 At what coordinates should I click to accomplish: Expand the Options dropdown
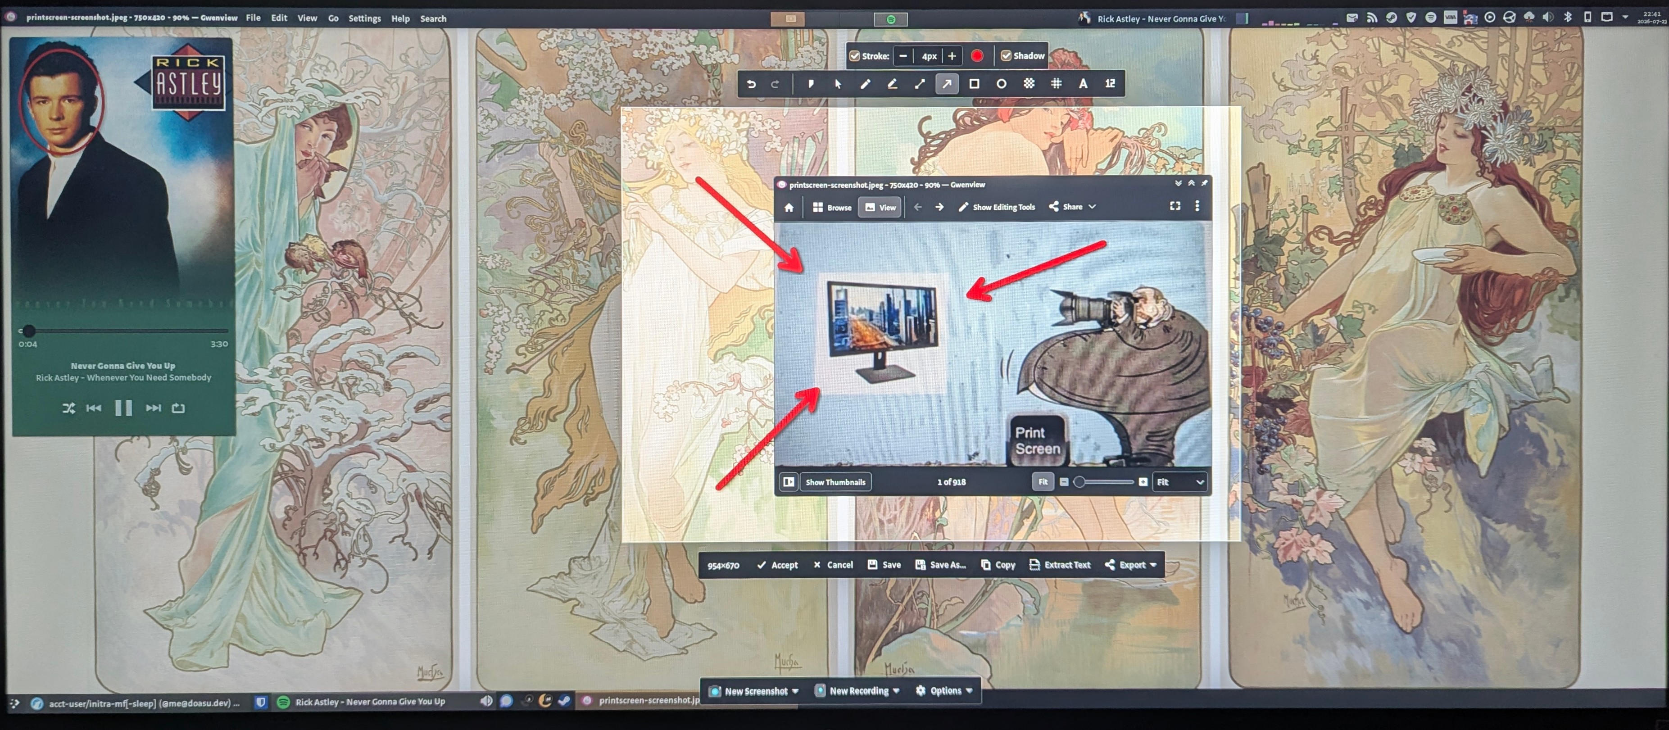click(944, 691)
